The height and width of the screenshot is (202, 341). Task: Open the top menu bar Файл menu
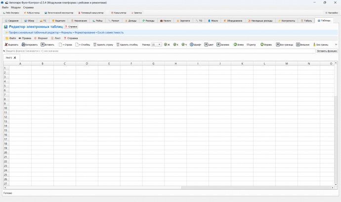pyautogui.click(x=5, y=7)
